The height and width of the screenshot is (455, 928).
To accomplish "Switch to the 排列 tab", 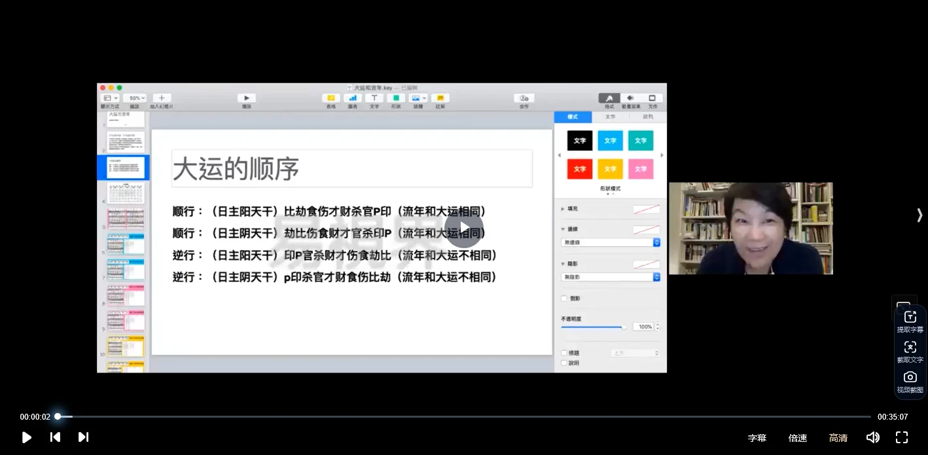I will pos(647,117).
